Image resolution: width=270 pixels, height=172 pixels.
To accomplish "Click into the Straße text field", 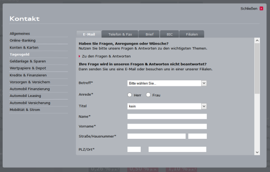I will point(156,136).
